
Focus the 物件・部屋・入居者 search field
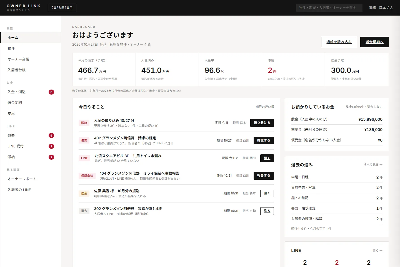click(x=329, y=8)
